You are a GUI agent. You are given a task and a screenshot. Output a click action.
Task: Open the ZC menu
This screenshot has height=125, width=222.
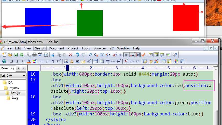[112, 48]
